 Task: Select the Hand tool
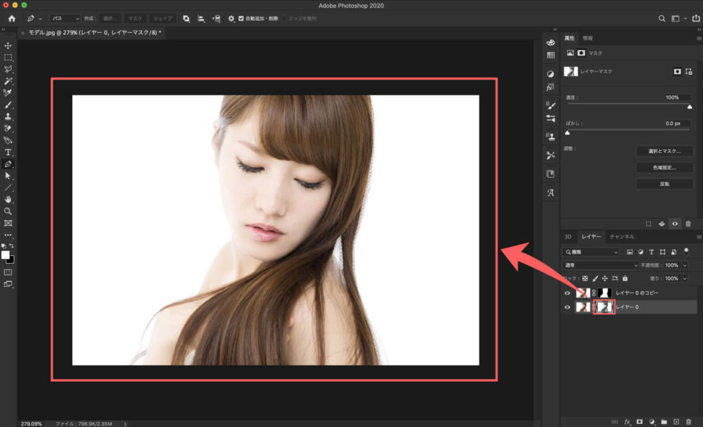(8, 199)
